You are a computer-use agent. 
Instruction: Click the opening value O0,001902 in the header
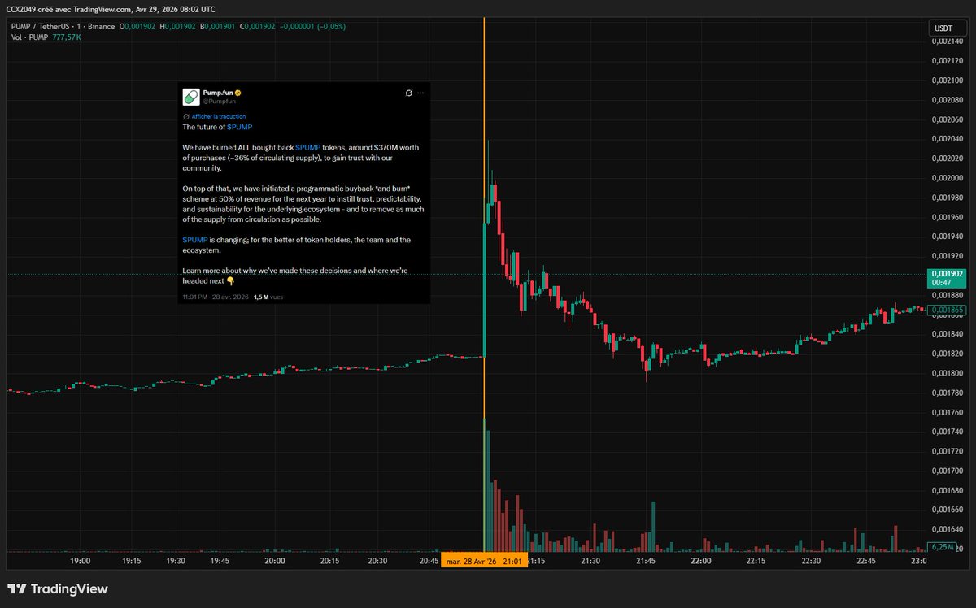point(138,26)
